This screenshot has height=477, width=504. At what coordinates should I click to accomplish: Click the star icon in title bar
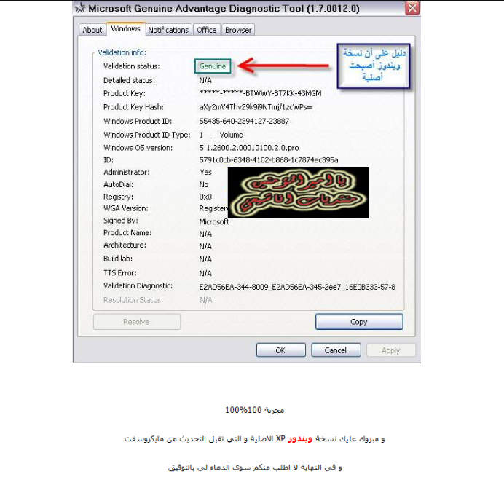pos(80,8)
